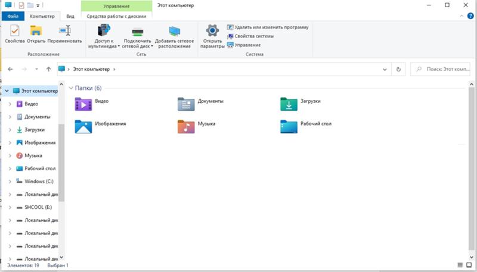Switch to the Вид tab
The width and height of the screenshot is (477, 272).
point(70,17)
